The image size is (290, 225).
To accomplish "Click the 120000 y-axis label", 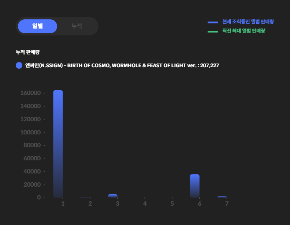I will [30, 119].
